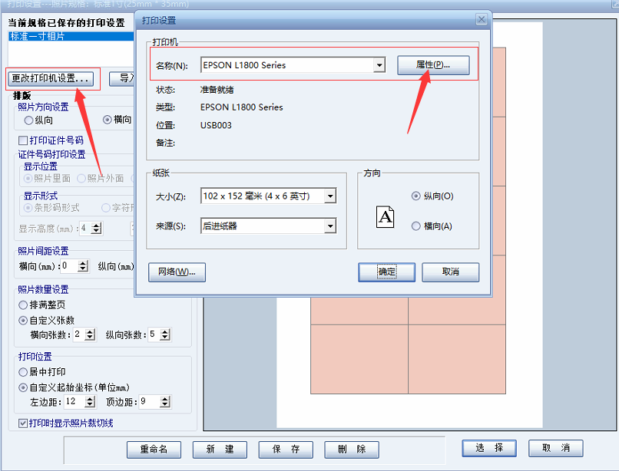Close the 打印设置 dialog with X
The image size is (619, 471).
click(x=481, y=19)
